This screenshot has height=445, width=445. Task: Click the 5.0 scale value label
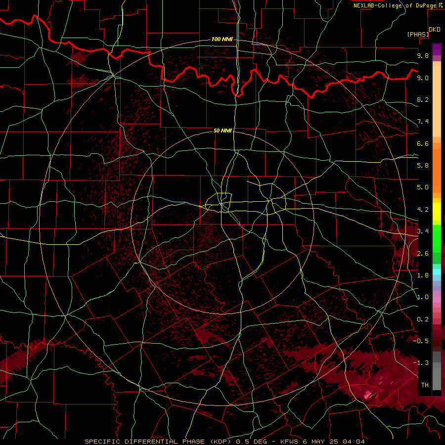[423, 187]
